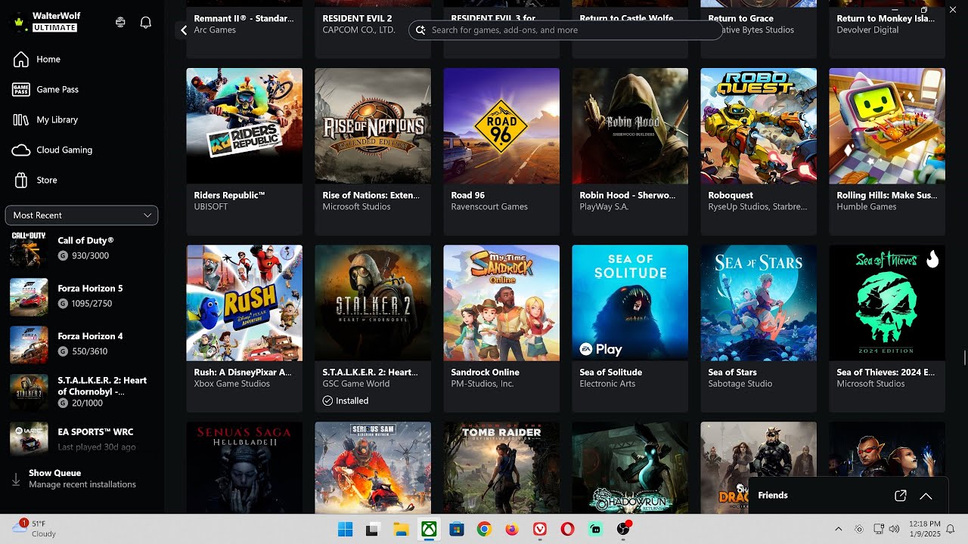Viewport: 968px width, 544px height.
Task: Open clock showing 12:18 PM
Action: pyautogui.click(x=926, y=529)
